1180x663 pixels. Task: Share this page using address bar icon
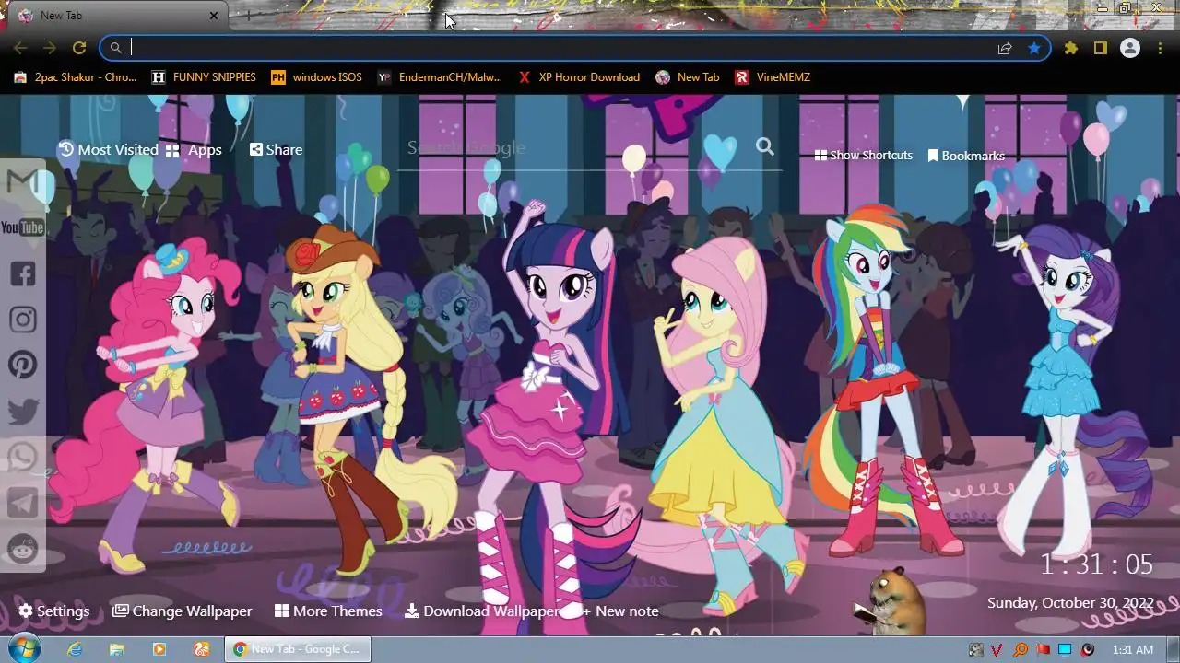pos(1005,48)
